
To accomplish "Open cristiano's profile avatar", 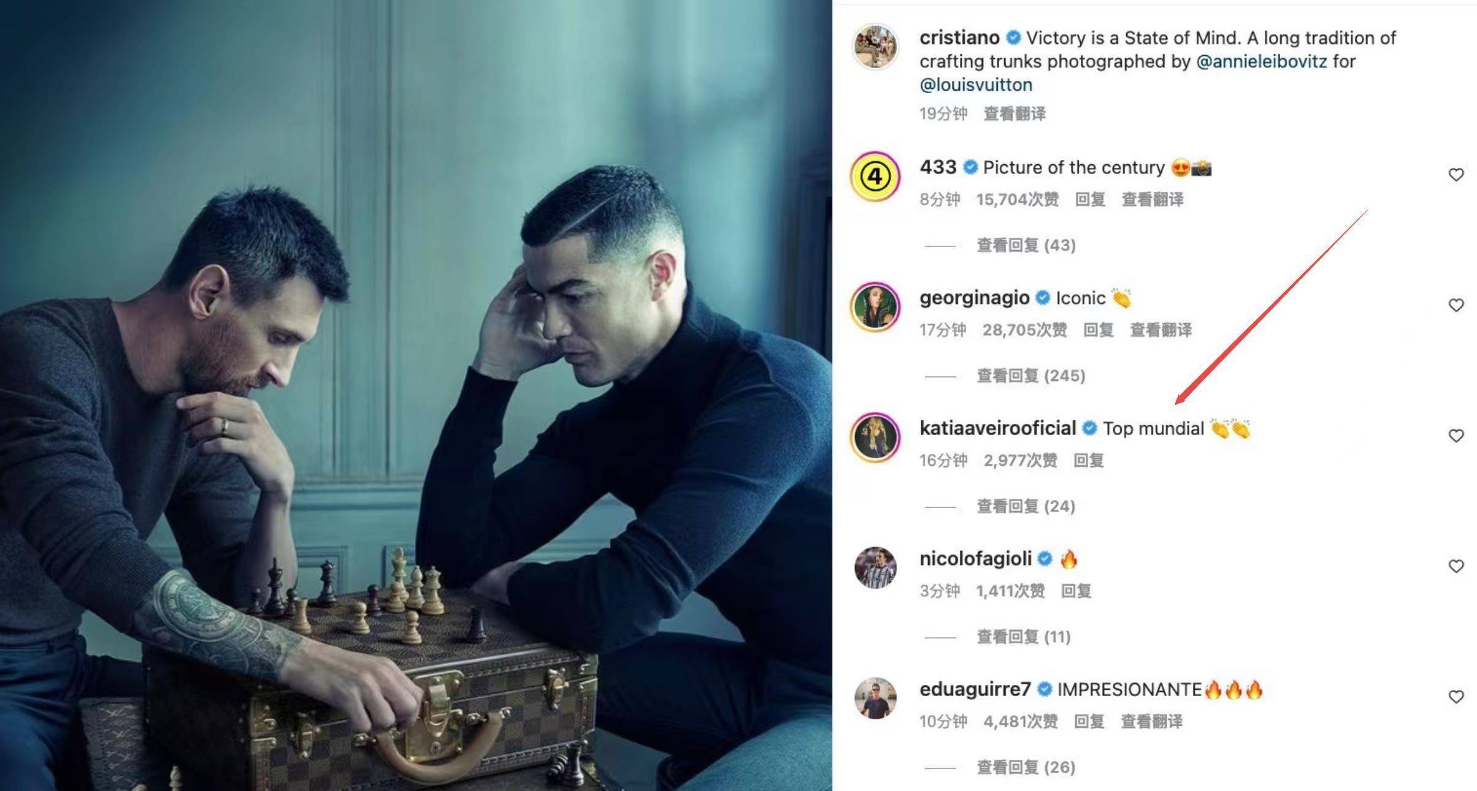I will tap(875, 47).
